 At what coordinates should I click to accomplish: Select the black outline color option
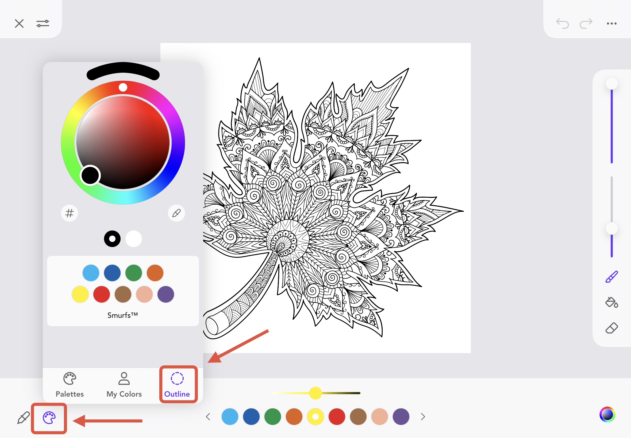tap(112, 239)
